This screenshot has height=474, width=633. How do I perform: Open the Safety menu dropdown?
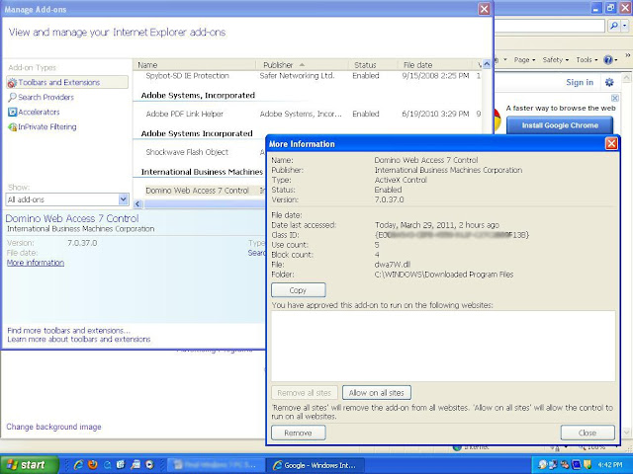click(556, 59)
